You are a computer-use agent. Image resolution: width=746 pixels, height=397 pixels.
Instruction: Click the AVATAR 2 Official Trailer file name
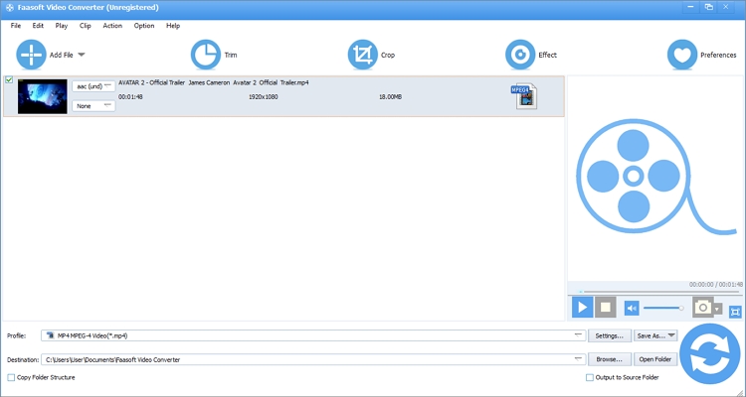click(x=214, y=82)
